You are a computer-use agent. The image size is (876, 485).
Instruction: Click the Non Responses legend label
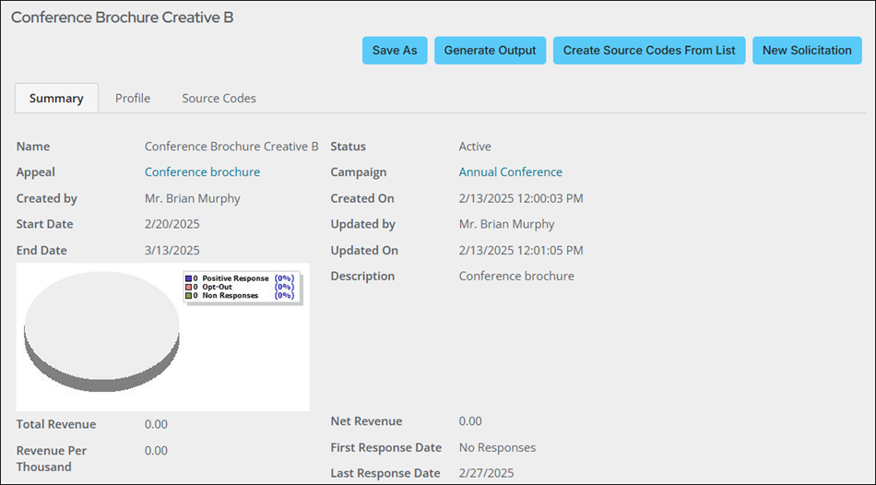(x=231, y=295)
